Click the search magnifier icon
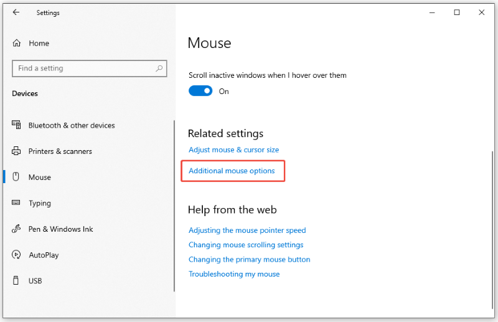 click(159, 69)
